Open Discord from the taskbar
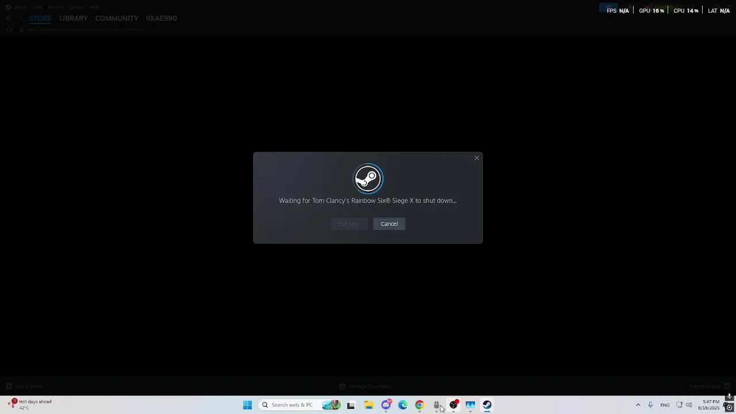The height and width of the screenshot is (414, 736). pos(386,405)
